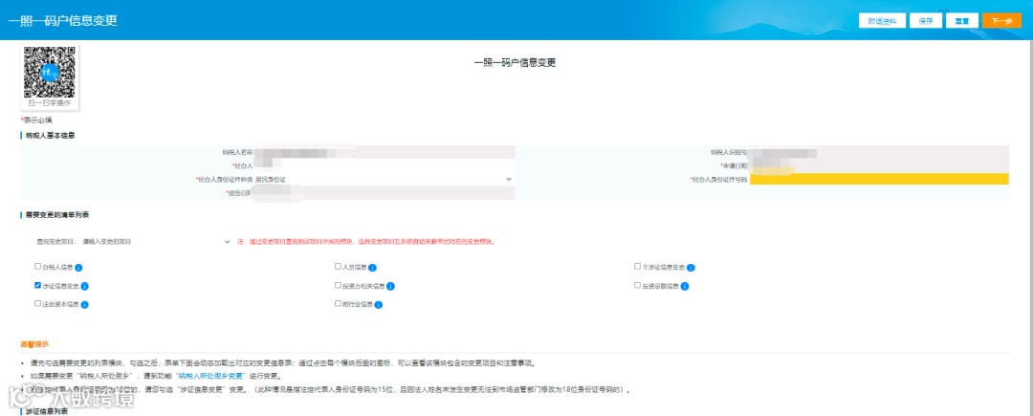
Task: Check the 人员信息 checkbox
Action: 338,267
